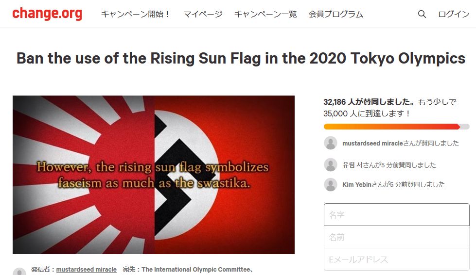Click the Rising Sun flag petition image
The width and height of the screenshot is (476, 275).
tap(153, 175)
